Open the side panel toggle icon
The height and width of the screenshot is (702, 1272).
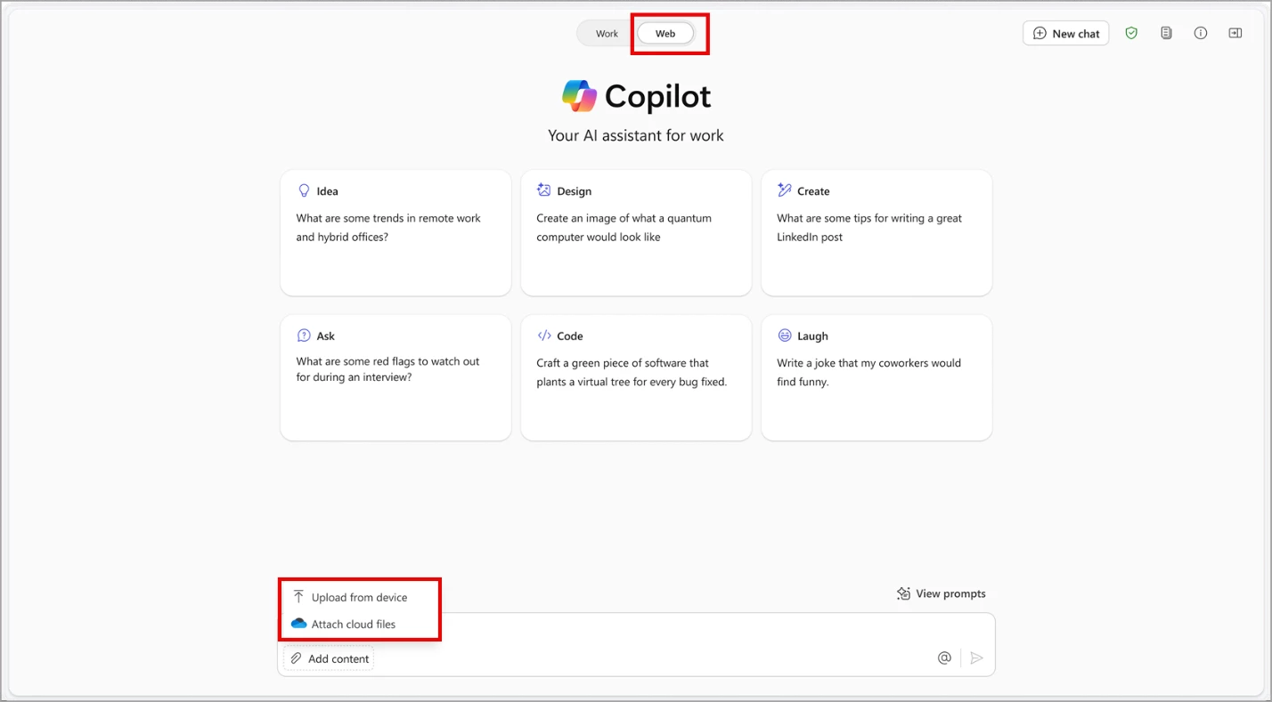click(1235, 33)
